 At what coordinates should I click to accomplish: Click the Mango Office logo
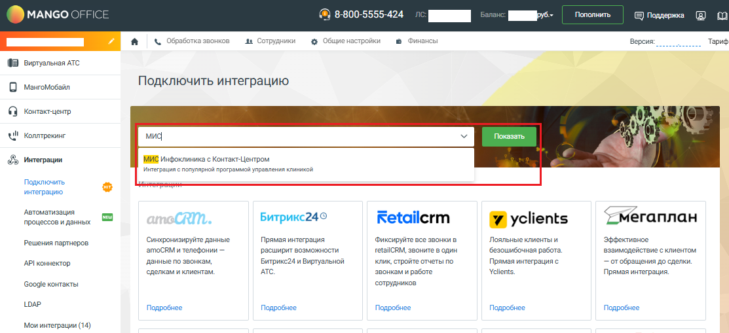(57, 15)
